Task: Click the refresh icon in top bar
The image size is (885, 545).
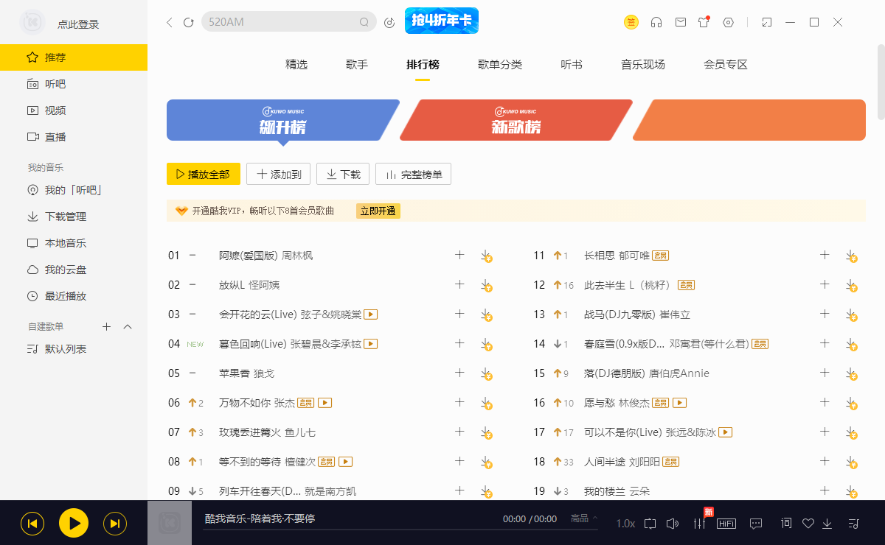Action: [189, 22]
